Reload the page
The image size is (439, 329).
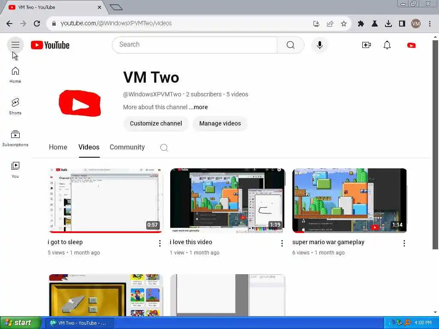(x=37, y=24)
